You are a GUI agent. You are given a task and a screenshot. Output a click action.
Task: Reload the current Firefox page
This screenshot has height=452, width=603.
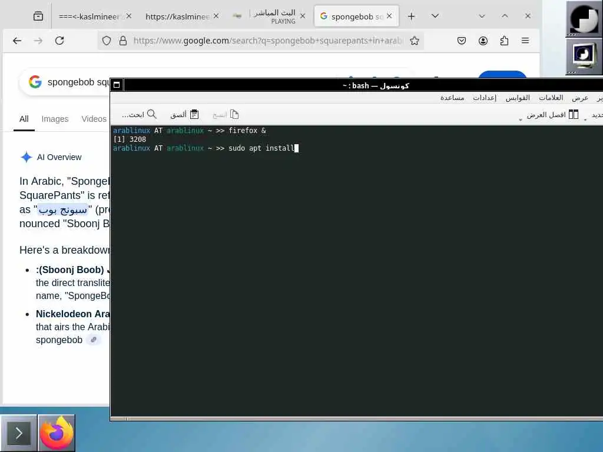[x=59, y=41]
